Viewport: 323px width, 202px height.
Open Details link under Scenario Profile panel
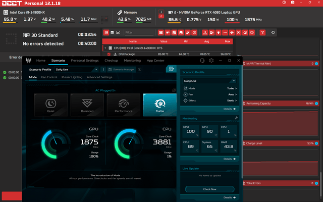point(230,109)
